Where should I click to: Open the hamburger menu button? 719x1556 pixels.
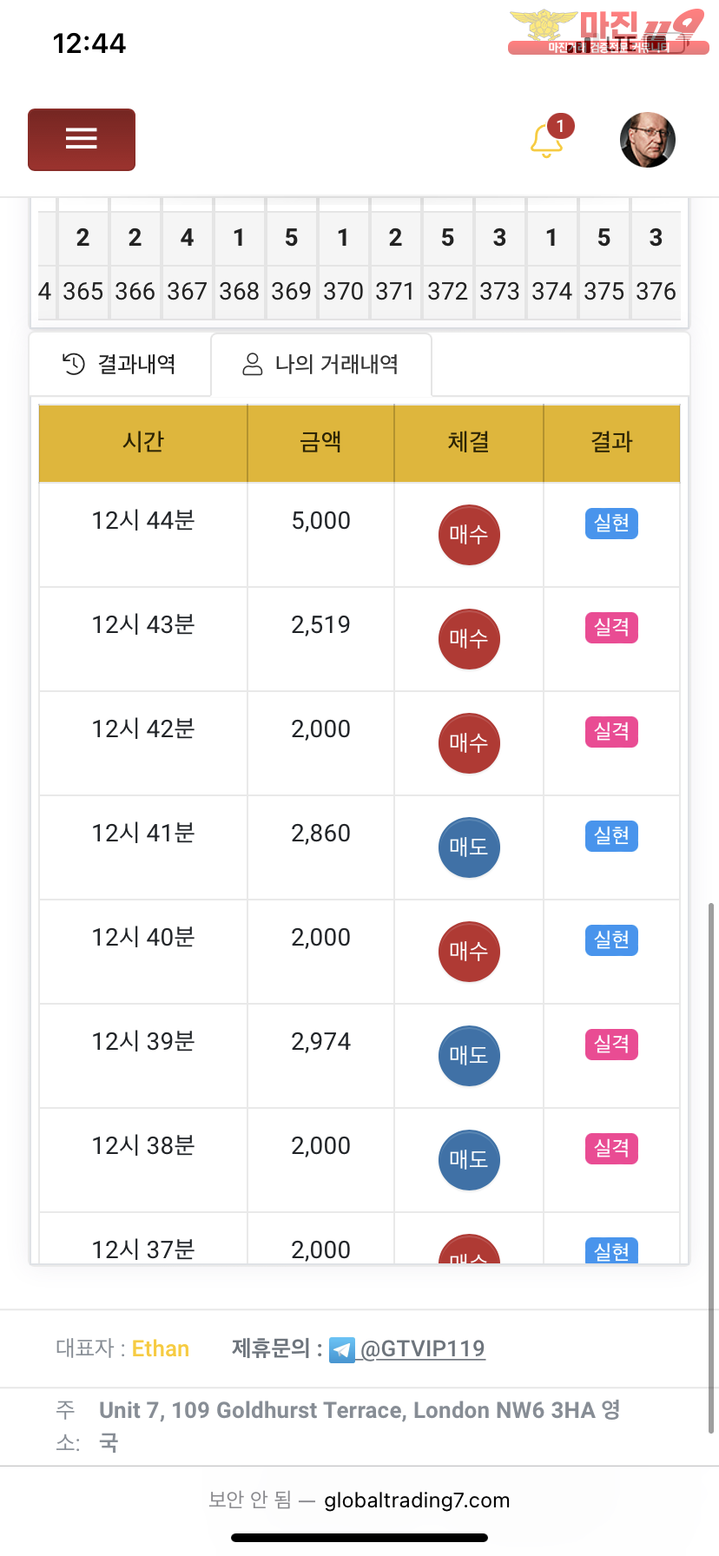82,139
